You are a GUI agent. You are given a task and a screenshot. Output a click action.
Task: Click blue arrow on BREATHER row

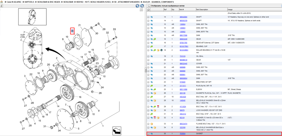[151, 82]
